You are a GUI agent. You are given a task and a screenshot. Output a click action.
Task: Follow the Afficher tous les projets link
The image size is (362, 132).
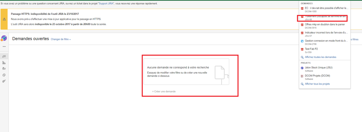[x=317, y=84]
